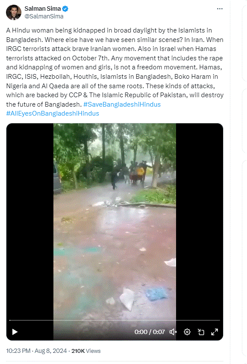Unmute the video sound icon
247x364 pixels.
(173, 332)
